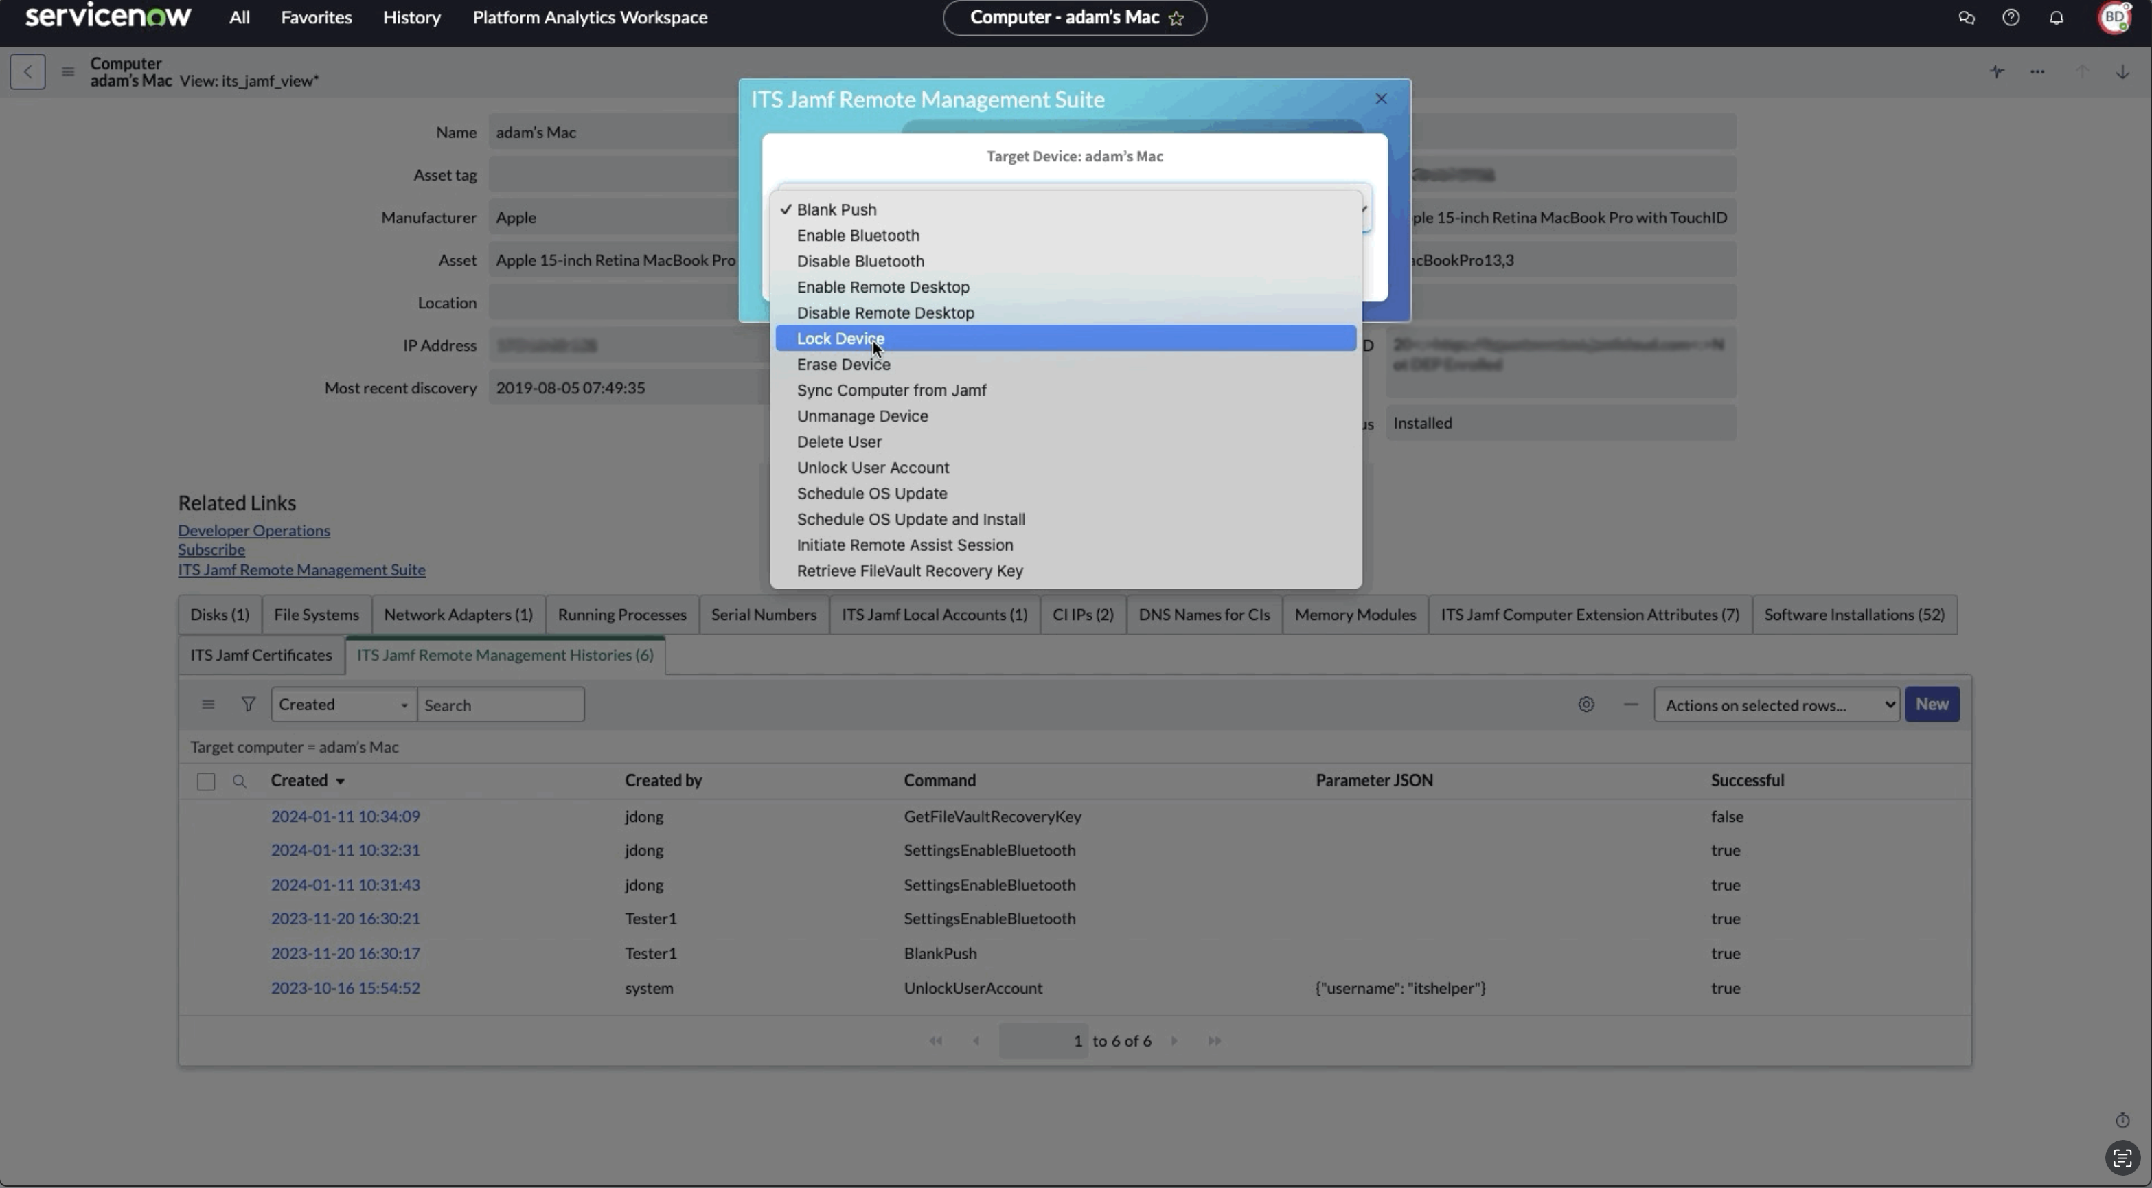The image size is (2152, 1188).
Task: Select Blank Push option
Action: click(x=1065, y=209)
